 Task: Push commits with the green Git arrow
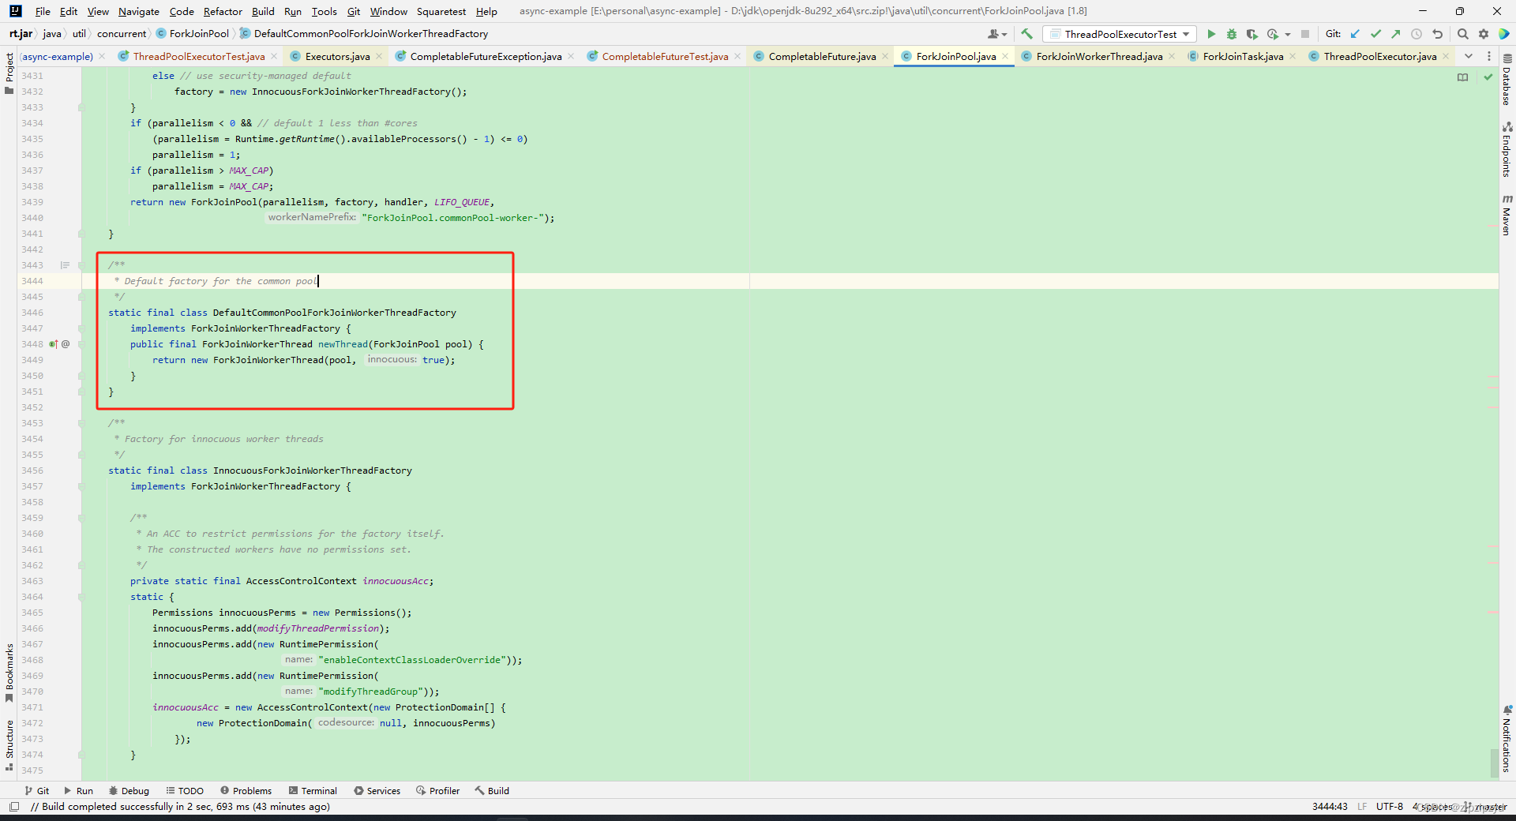(1396, 34)
